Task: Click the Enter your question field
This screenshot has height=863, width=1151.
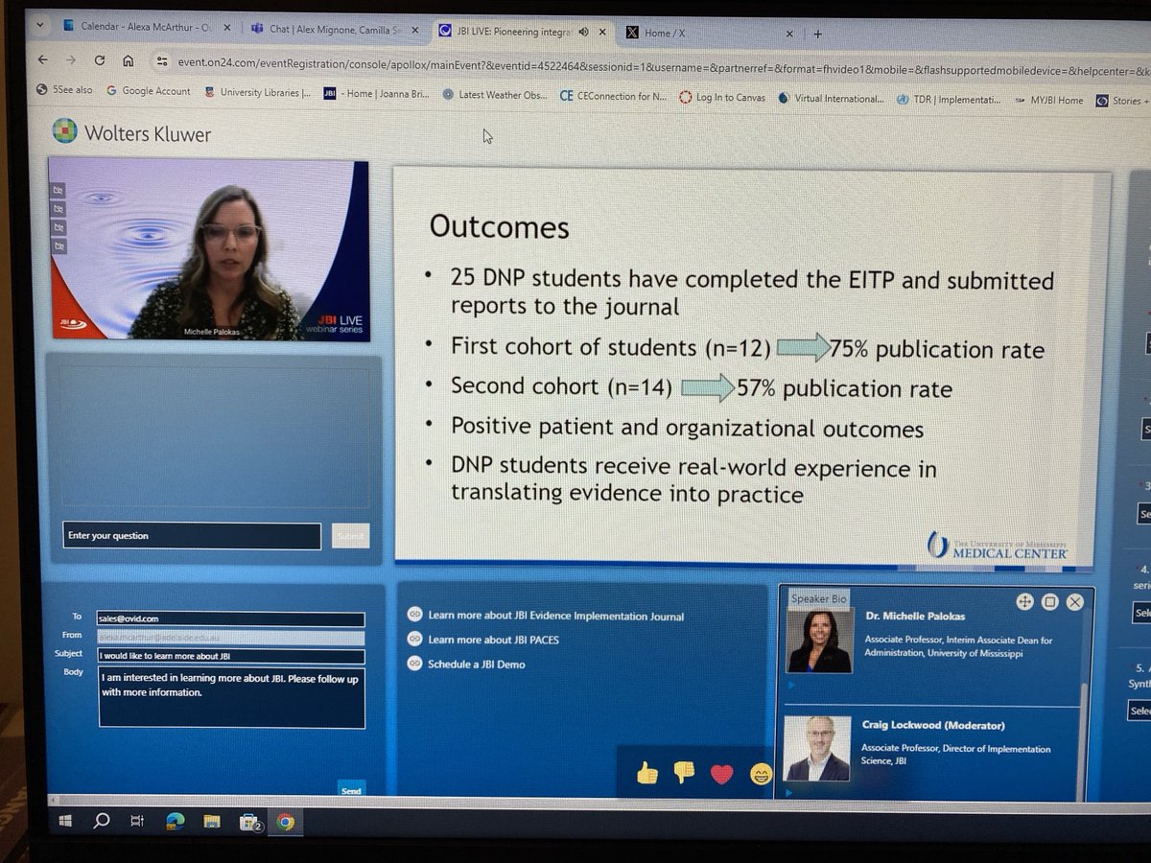Action: [192, 536]
